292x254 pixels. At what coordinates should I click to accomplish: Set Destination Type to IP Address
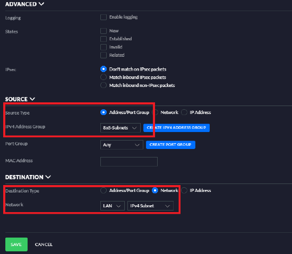pos(184,190)
